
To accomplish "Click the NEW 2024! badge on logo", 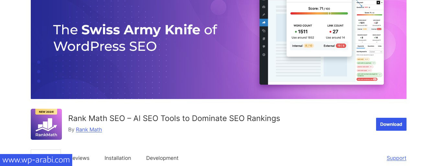I will tap(46, 112).
